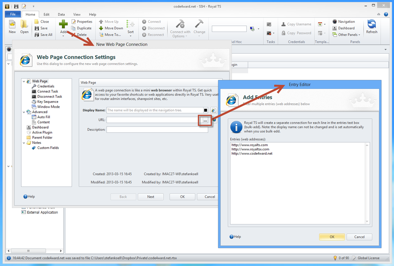The height and width of the screenshot is (266, 394).
Task: Collapse the Web Page tree node
Action: point(24,81)
